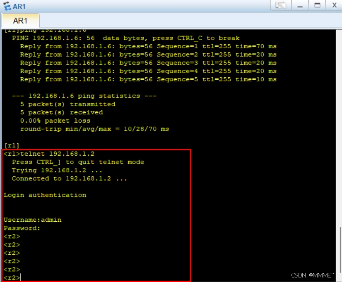Viewport: 342px width, 282px height.
Task: Maximize the AR1 terminal window
Action: (x=317, y=5)
